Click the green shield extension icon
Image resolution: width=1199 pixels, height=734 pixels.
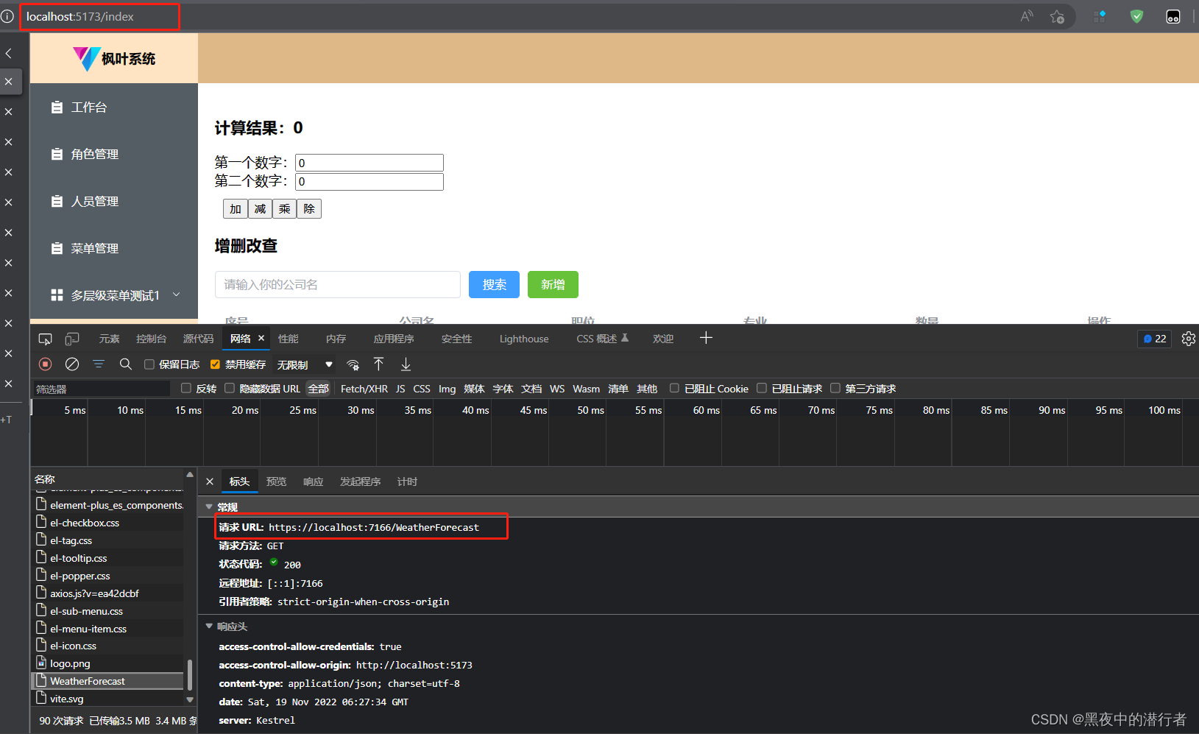pyautogui.click(x=1136, y=16)
